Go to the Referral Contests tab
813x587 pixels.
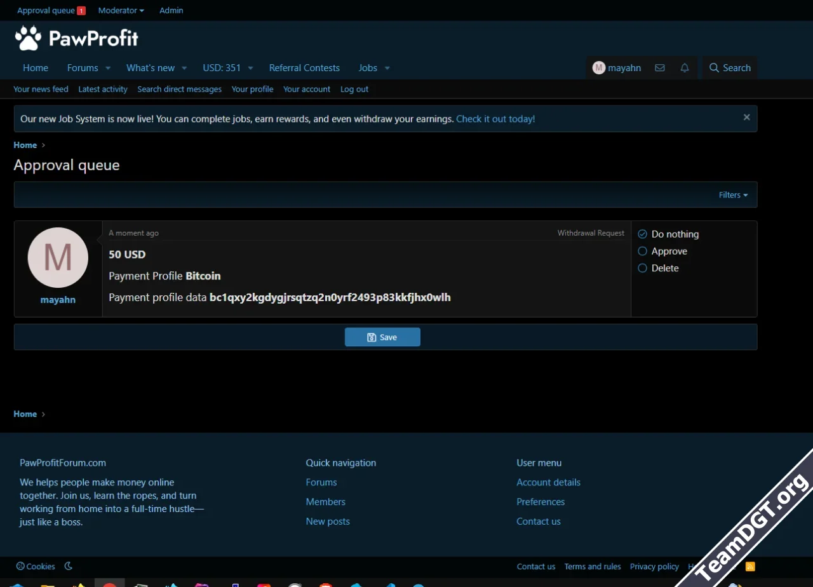[x=304, y=68]
